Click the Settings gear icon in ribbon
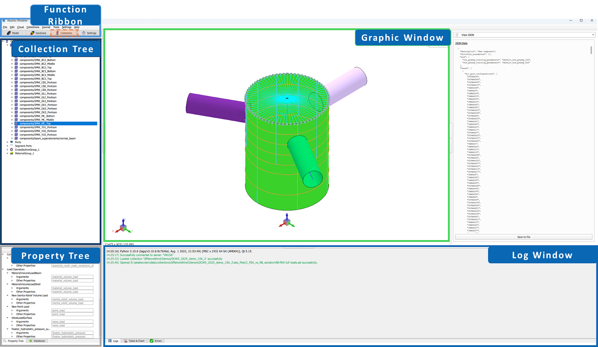The image size is (598, 347). 84,33
